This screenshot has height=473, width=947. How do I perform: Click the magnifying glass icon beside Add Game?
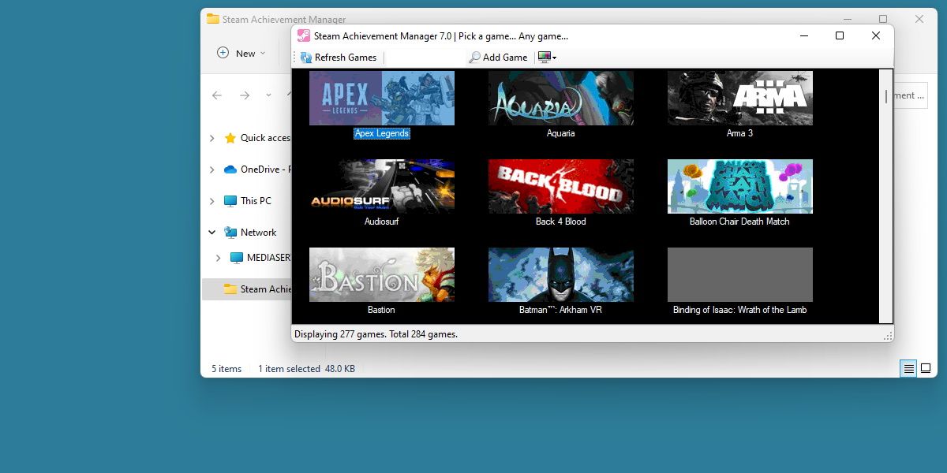point(473,57)
